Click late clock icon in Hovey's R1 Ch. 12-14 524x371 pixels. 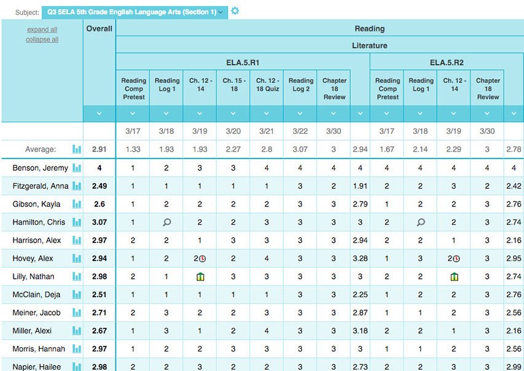203,259
